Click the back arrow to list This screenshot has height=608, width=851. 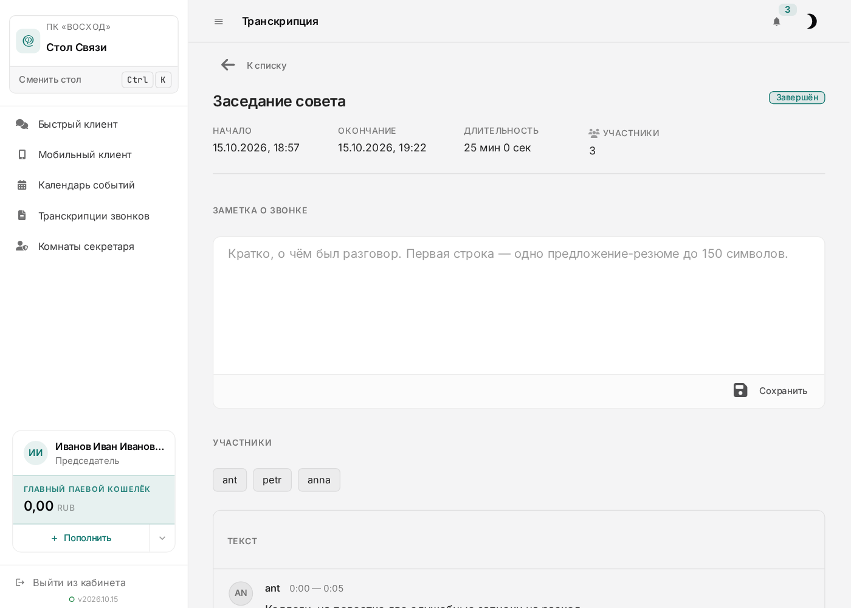click(x=228, y=65)
